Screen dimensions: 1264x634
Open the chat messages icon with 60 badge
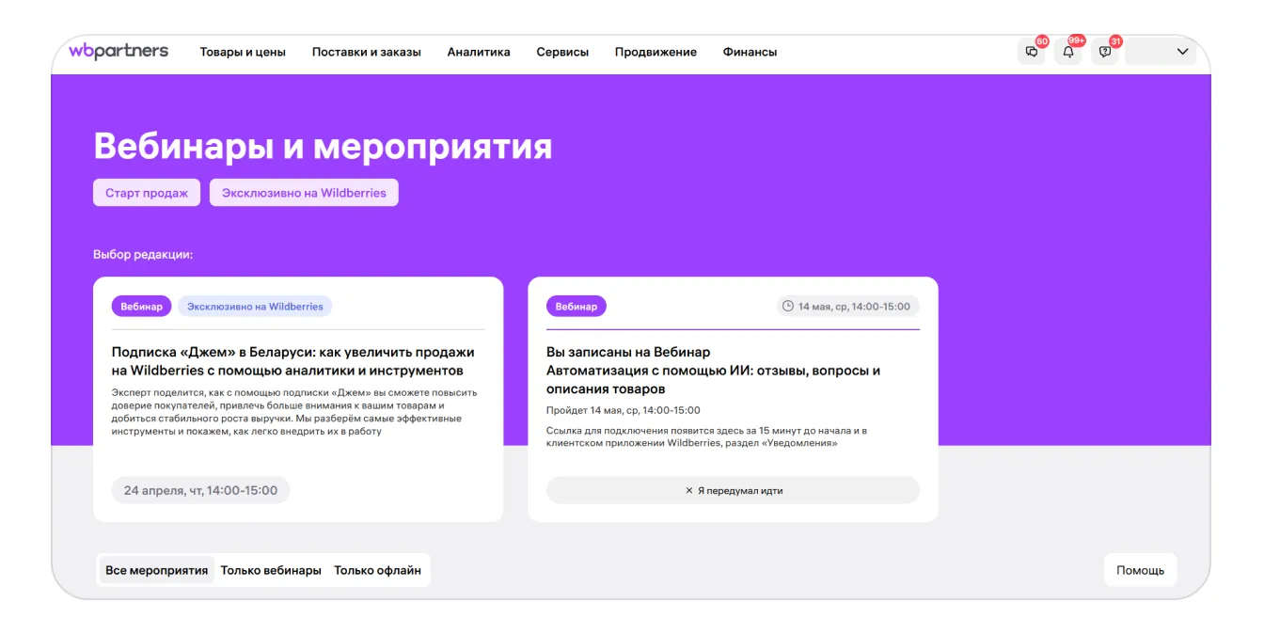click(x=1031, y=52)
